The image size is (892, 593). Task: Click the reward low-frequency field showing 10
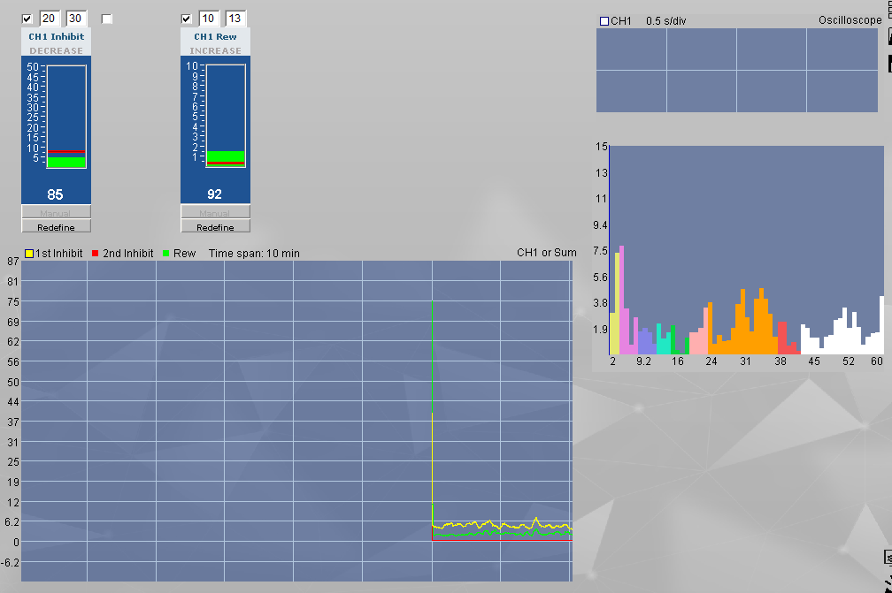pyautogui.click(x=208, y=19)
